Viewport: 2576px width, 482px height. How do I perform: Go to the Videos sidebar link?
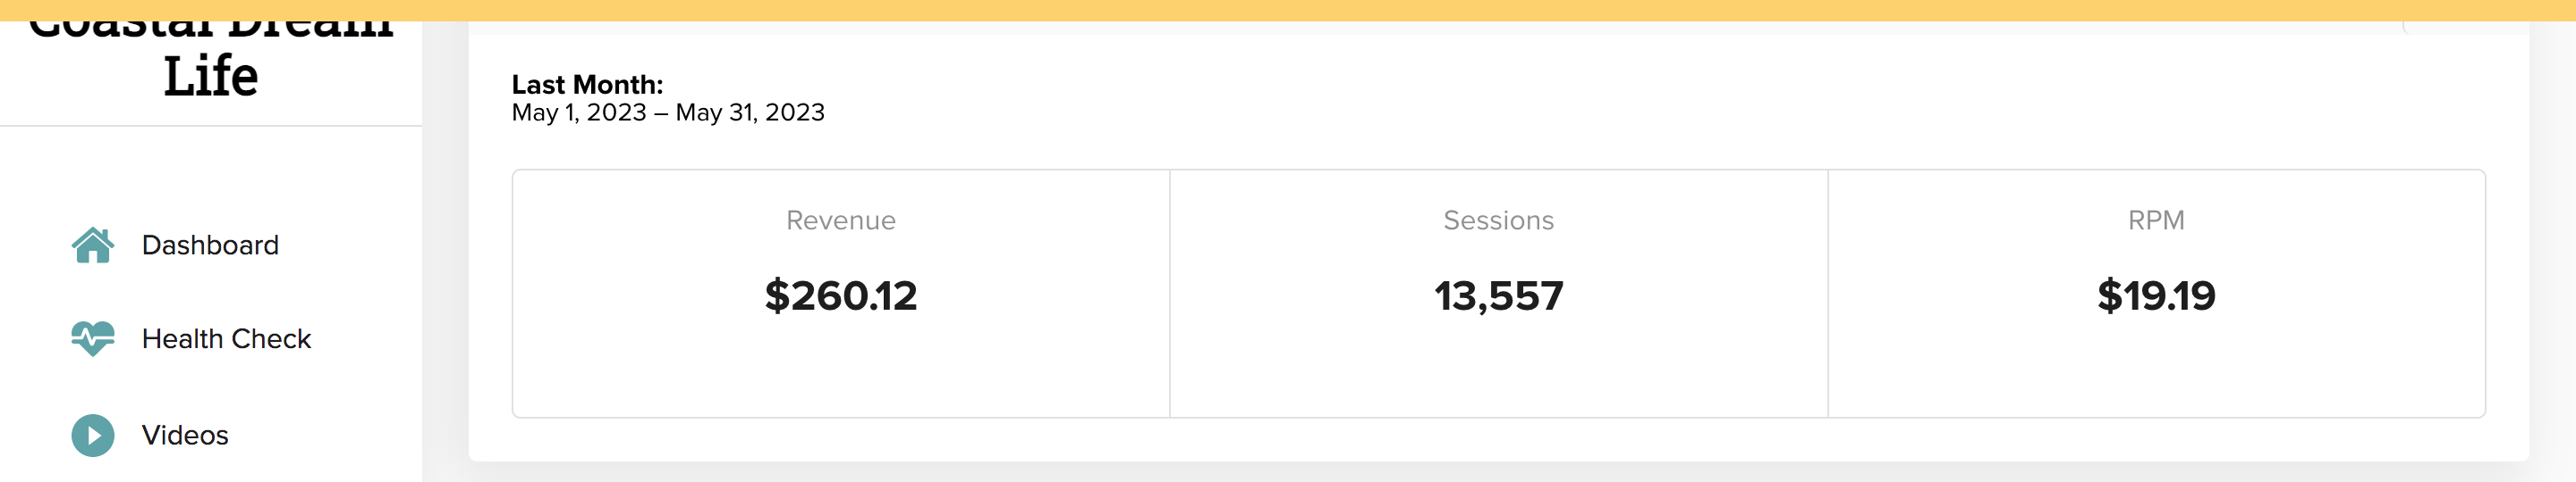pyautogui.click(x=185, y=436)
